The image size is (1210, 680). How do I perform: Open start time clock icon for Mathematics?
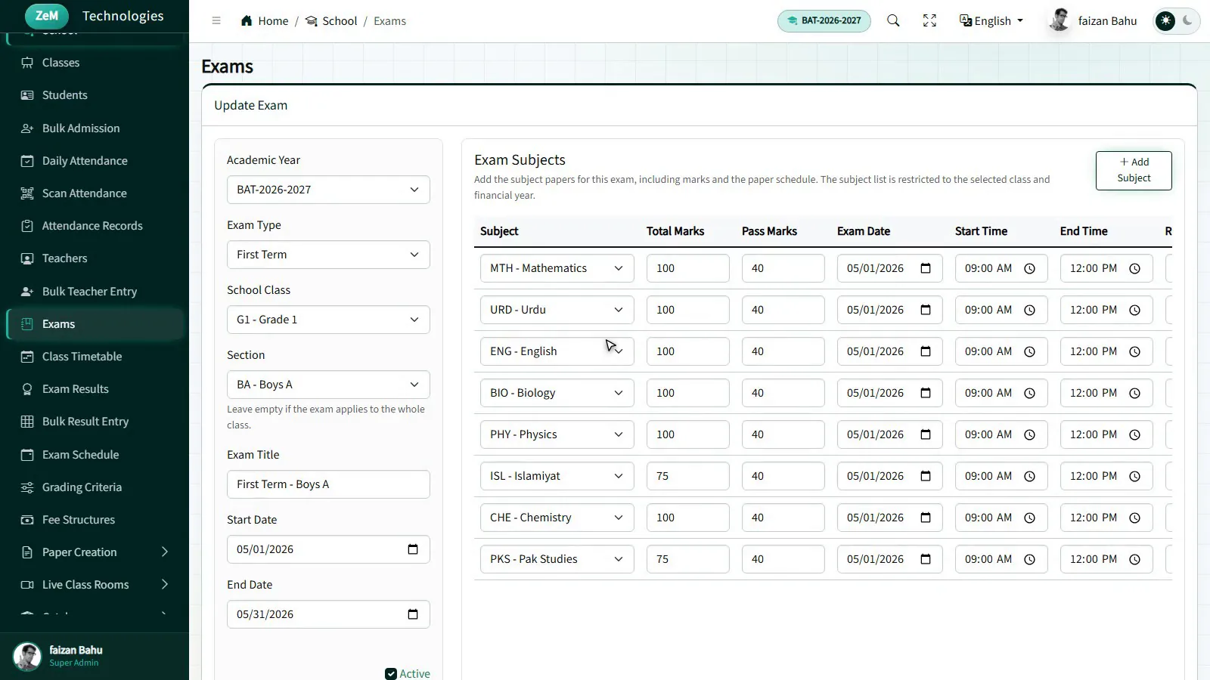point(1029,268)
